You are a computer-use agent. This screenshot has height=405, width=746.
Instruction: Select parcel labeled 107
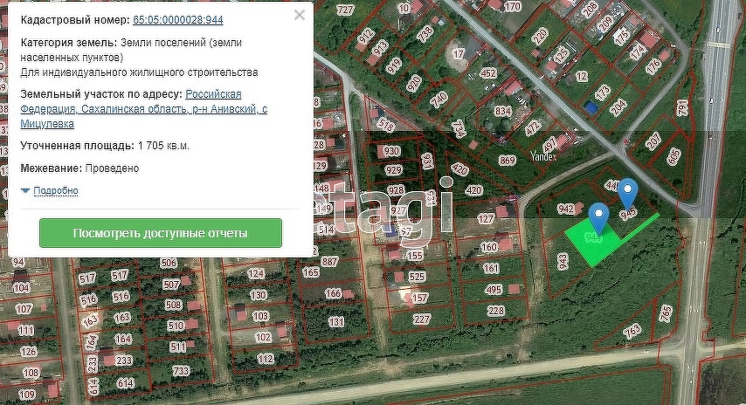[x=24, y=309]
